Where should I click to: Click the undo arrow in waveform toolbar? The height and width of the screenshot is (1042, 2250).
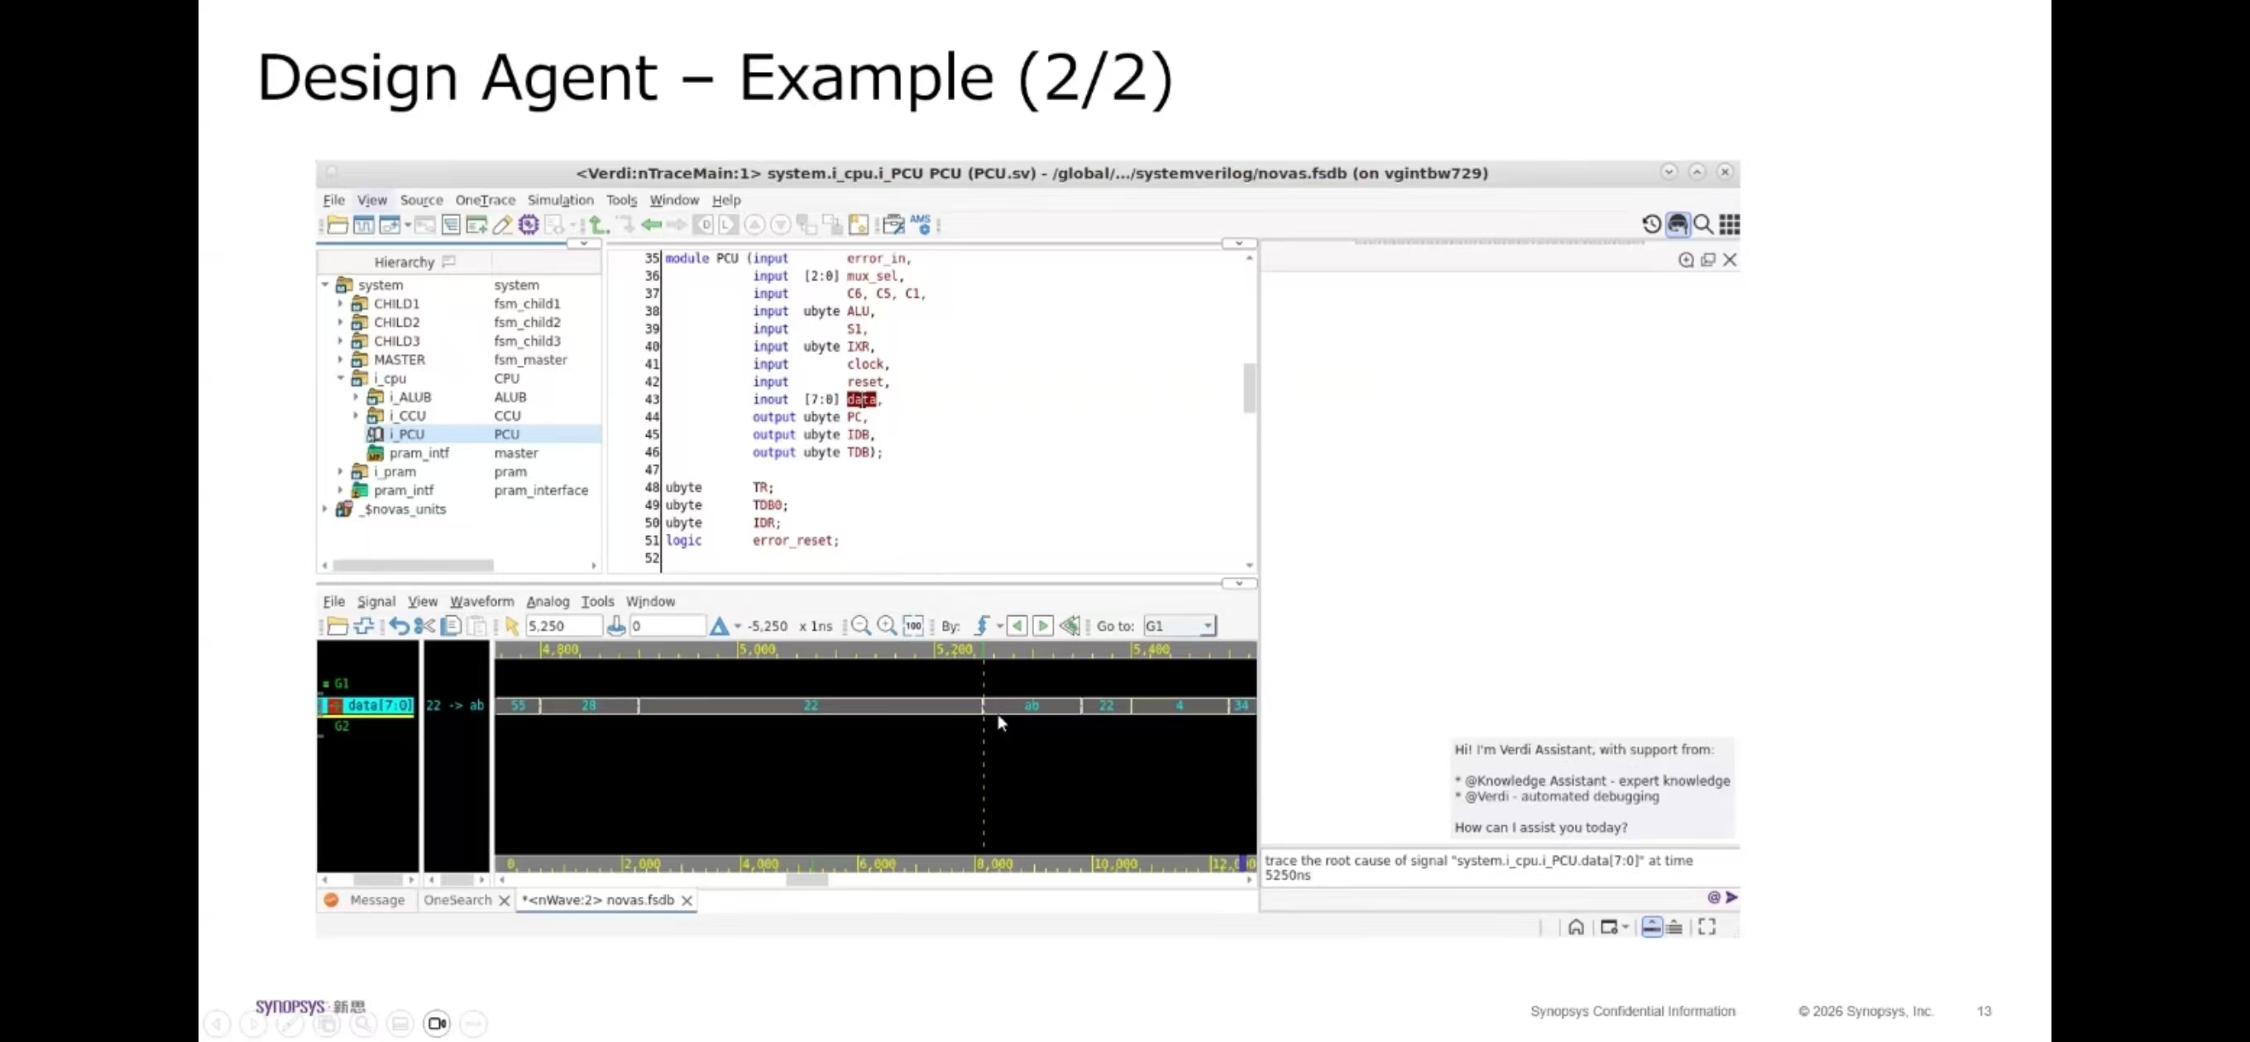pos(400,625)
